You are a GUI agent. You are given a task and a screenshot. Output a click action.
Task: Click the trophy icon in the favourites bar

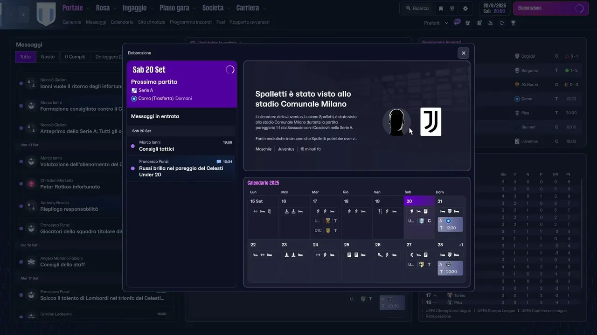point(514,23)
